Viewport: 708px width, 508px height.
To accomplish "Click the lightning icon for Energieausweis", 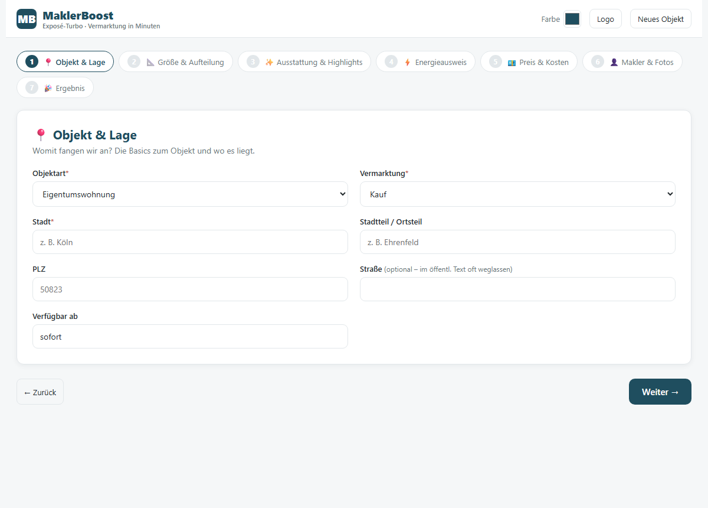I will (x=407, y=62).
